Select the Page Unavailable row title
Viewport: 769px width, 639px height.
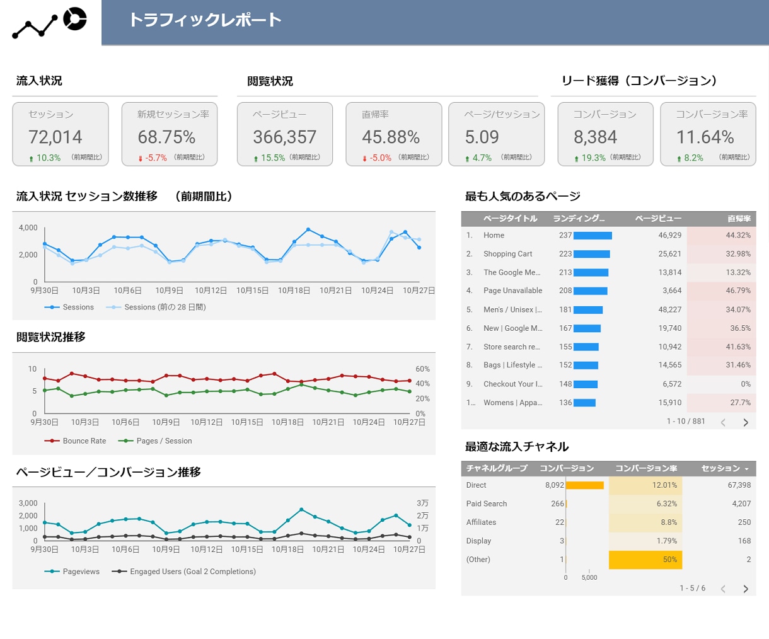(x=512, y=291)
